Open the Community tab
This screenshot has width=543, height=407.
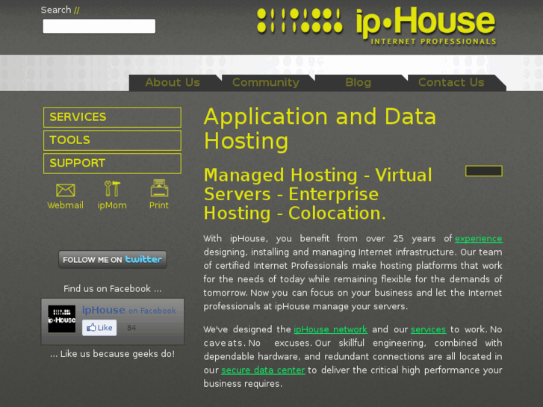[266, 82]
